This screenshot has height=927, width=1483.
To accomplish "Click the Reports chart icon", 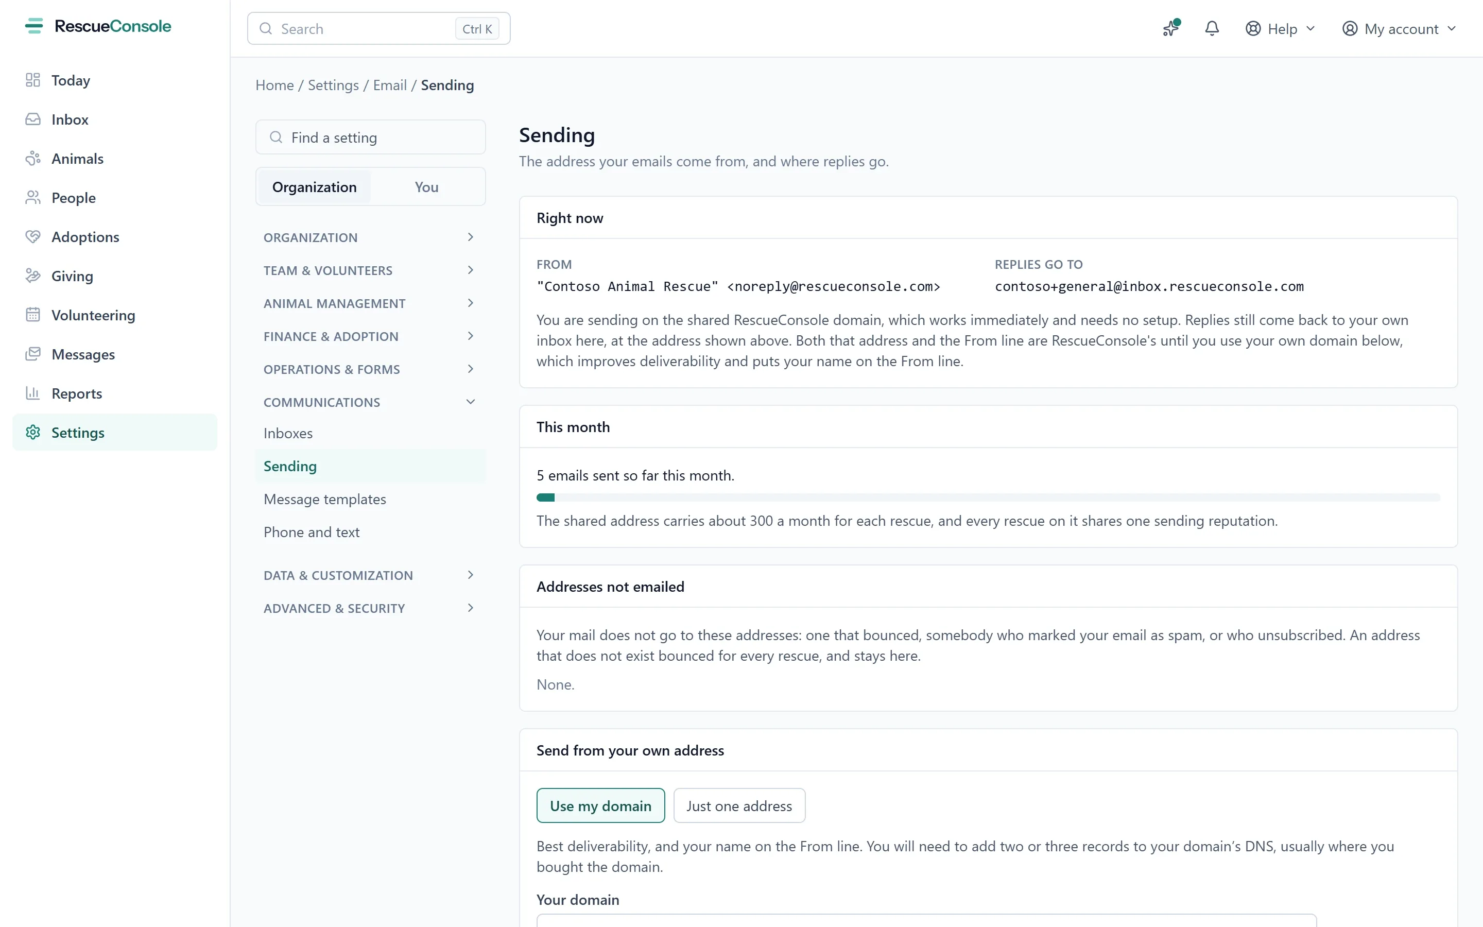I will tap(33, 393).
